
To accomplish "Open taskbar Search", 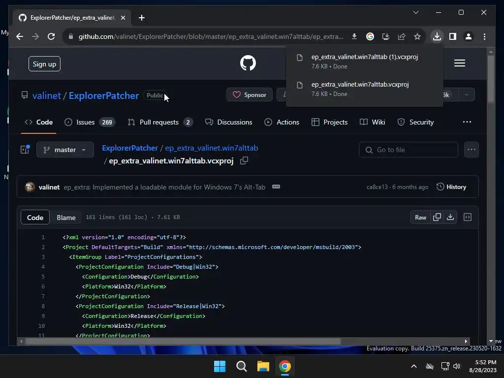I will pos(241,366).
